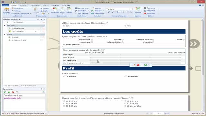
Task: Open Déplacer dropdown in Sélection group
Action: (x=103, y=11)
